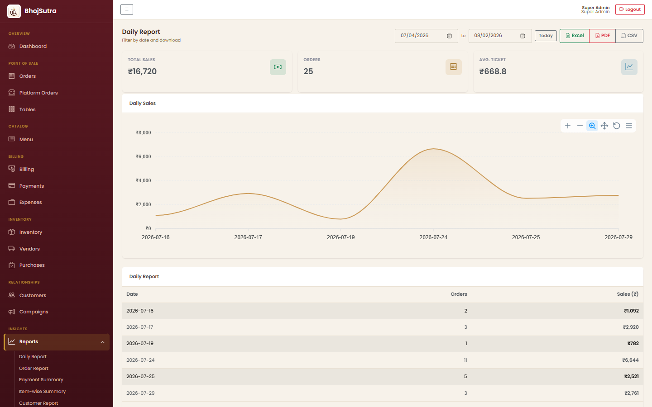Click the Vendors truck icon
The width and height of the screenshot is (652, 407).
(x=12, y=249)
